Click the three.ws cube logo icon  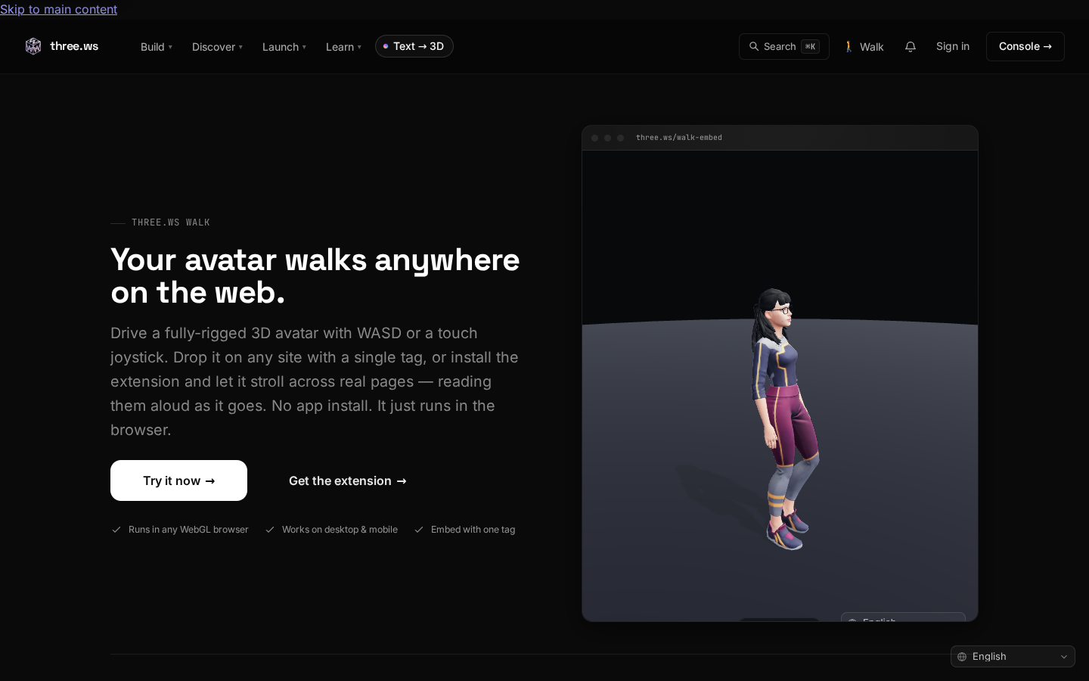click(x=33, y=46)
